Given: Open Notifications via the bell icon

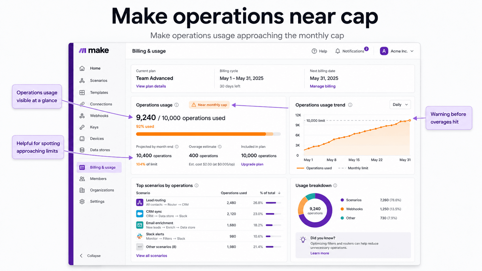Looking at the screenshot, I should point(338,51).
